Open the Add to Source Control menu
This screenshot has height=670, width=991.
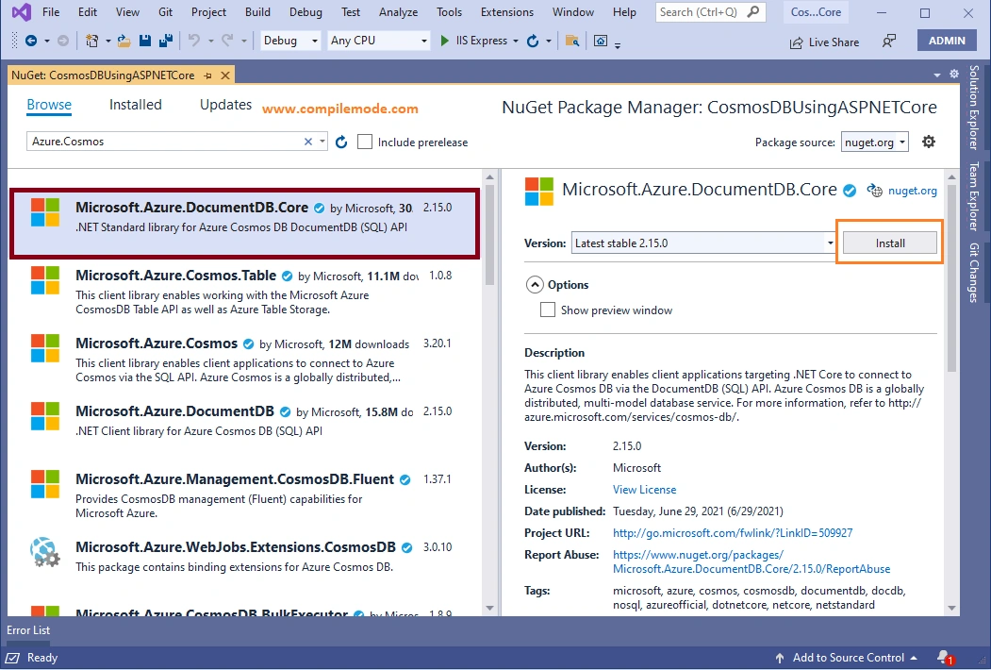(849, 658)
